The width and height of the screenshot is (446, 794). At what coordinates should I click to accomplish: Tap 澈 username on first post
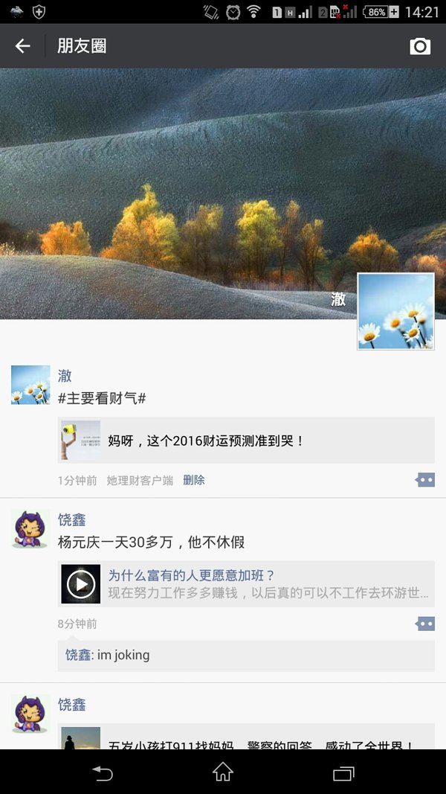65,376
